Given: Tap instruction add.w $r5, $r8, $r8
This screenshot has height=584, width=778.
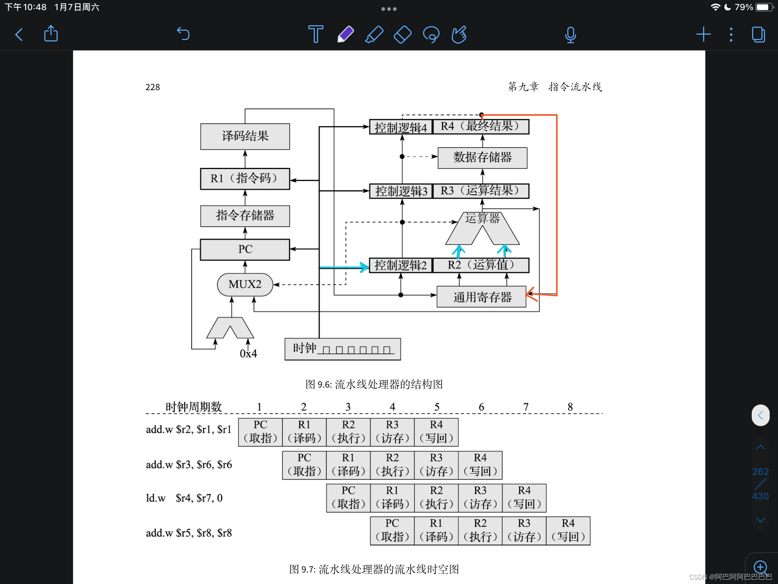Looking at the screenshot, I should pyautogui.click(x=188, y=533).
